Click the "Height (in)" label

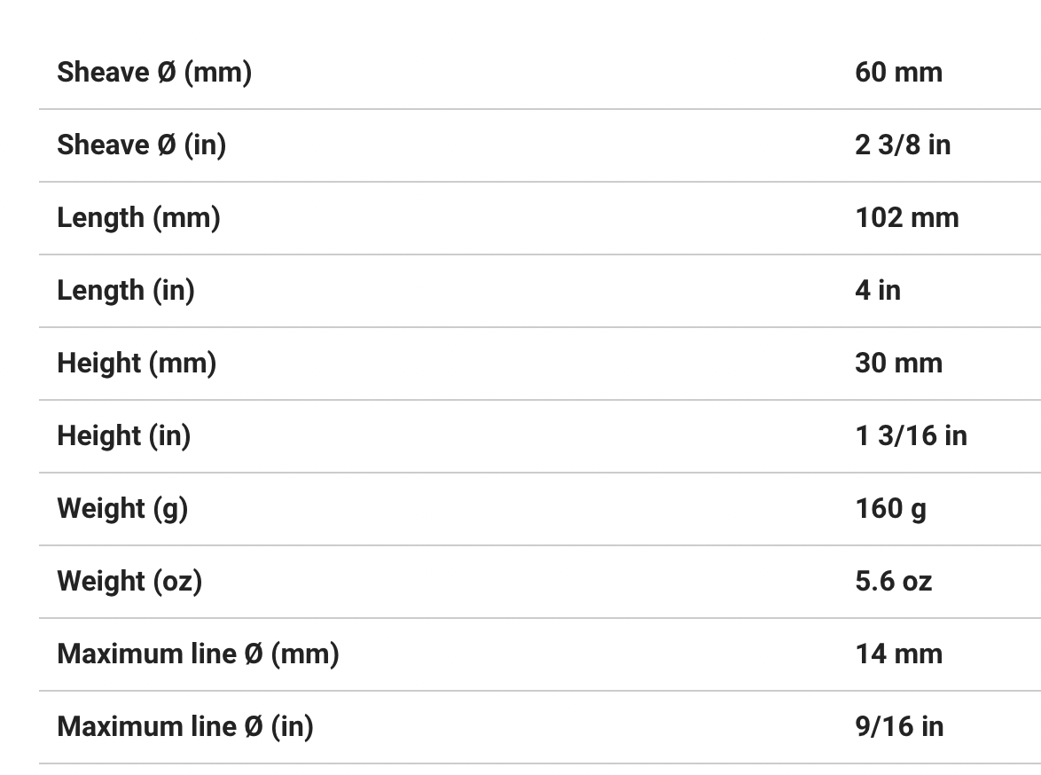point(124,436)
